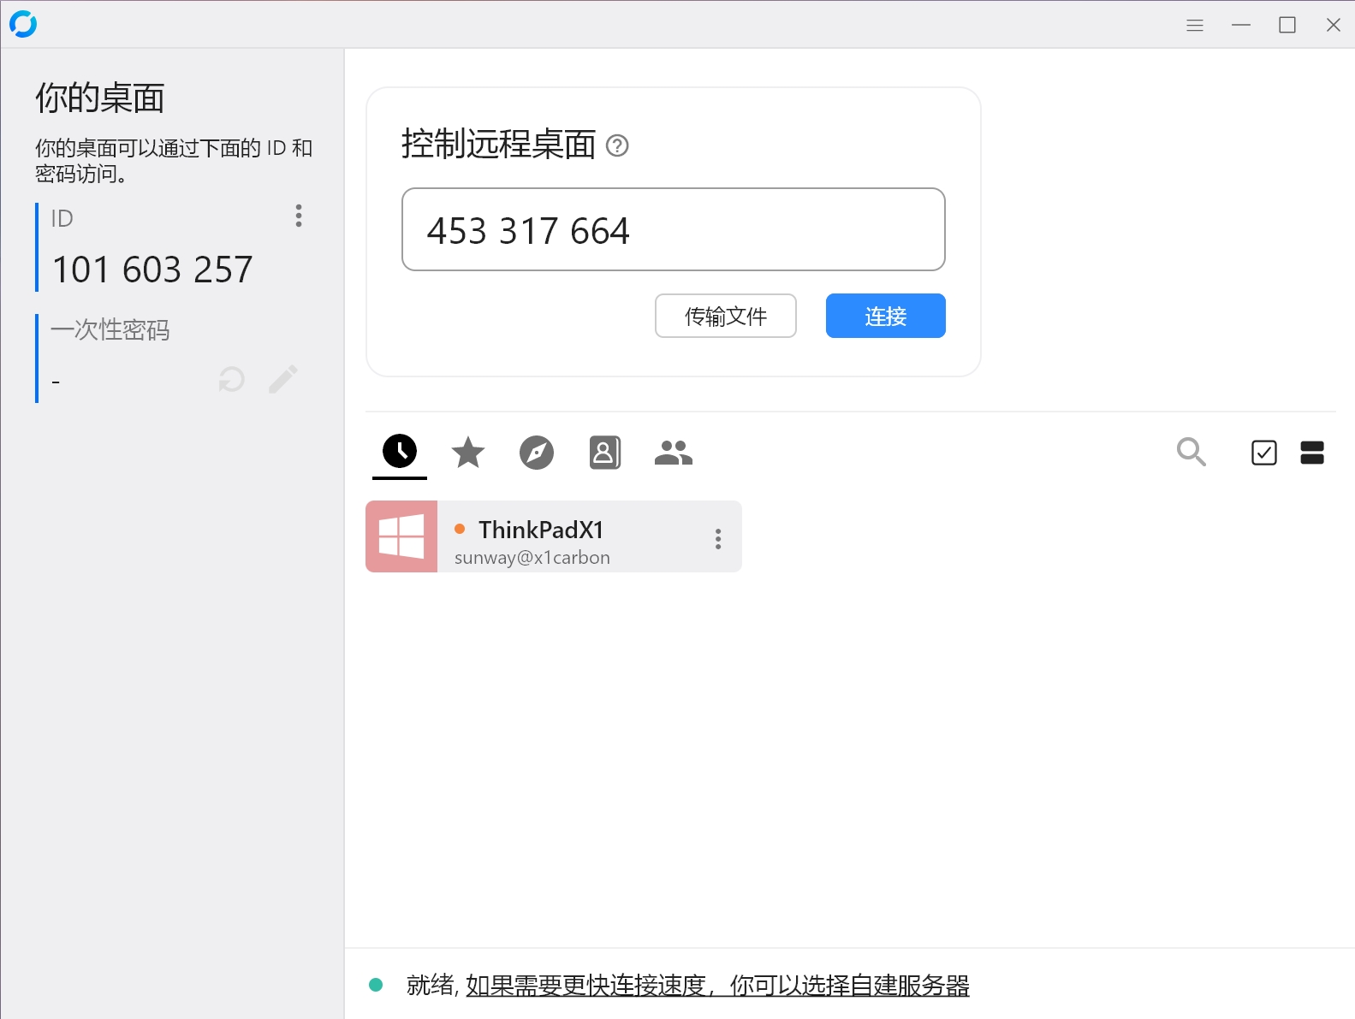Image resolution: width=1355 pixels, height=1019 pixels.
Task: Switch to the recent sessions tab
Action: 400,451
